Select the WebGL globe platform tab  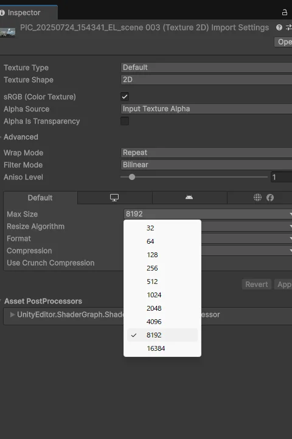(257, 198)
